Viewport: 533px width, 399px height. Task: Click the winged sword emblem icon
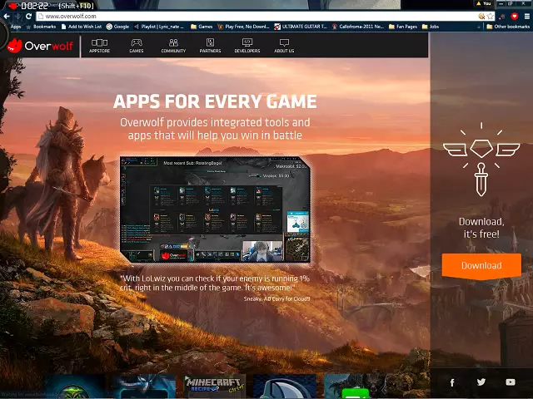click(481, 160)
